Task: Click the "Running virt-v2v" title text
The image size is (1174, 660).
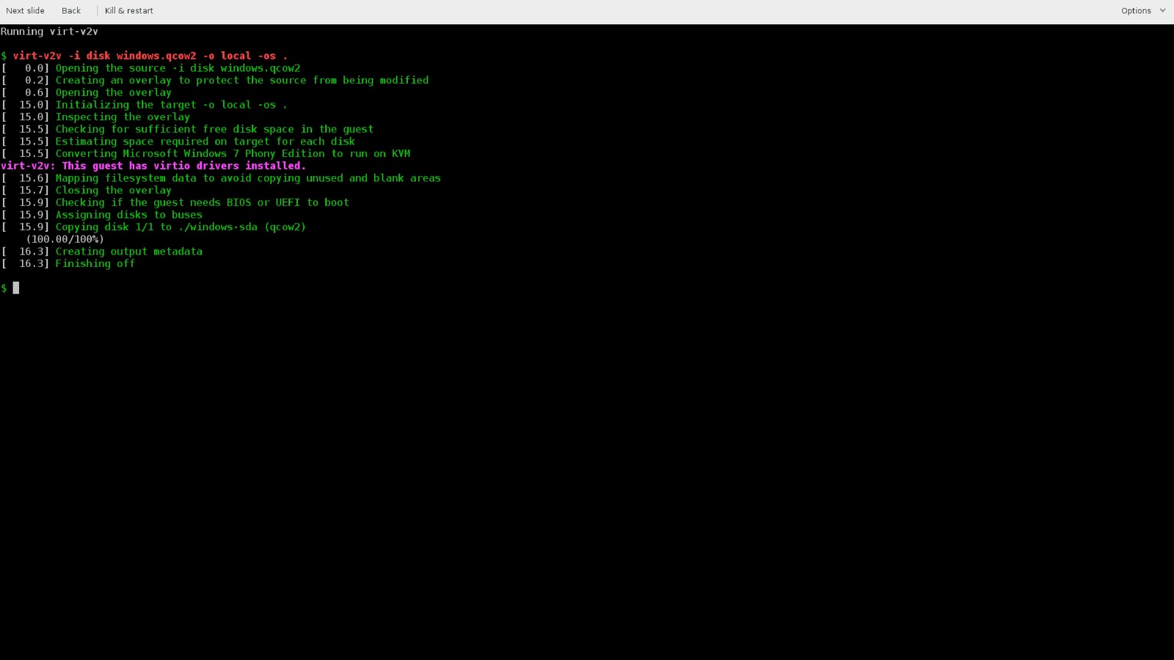Action: (x=49, y=32)
